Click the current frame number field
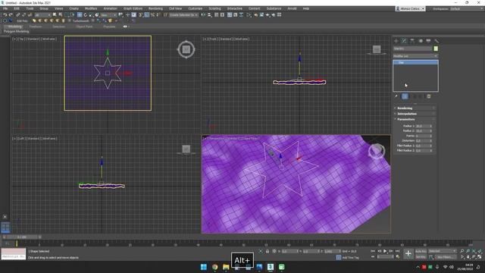This screenshot has width=485, height=273. tap(384, 257)
